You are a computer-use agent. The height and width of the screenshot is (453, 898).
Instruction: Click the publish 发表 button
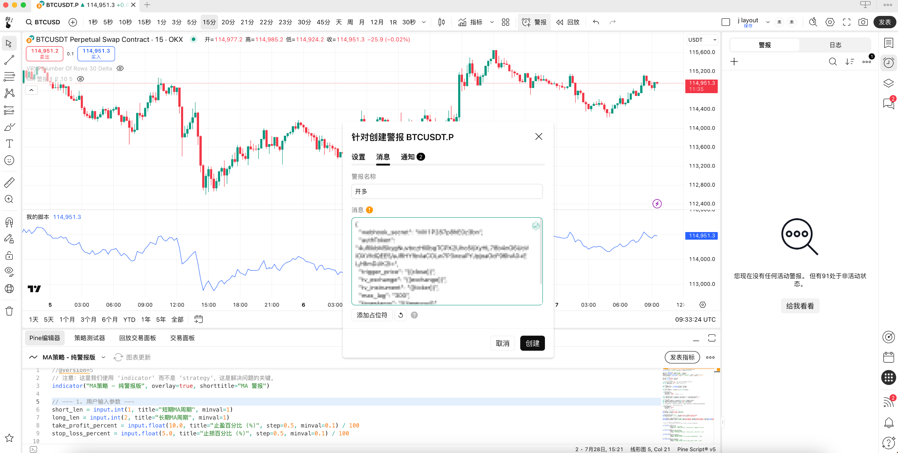coord(885,22)
